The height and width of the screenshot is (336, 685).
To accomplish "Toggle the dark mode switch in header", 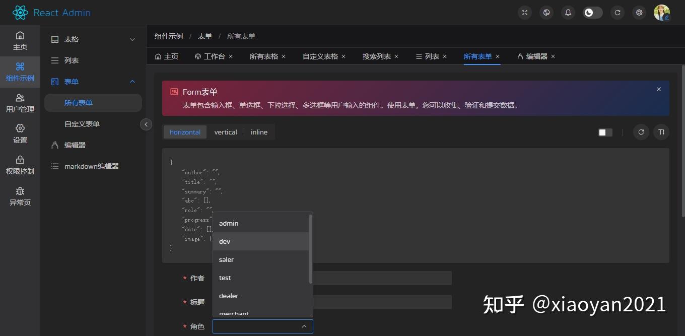I will pos(592,12).
